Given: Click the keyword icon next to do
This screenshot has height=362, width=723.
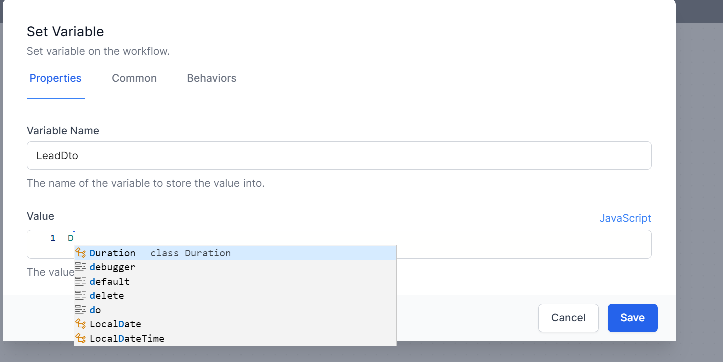Looking at the screenshot, I should 81,310.
